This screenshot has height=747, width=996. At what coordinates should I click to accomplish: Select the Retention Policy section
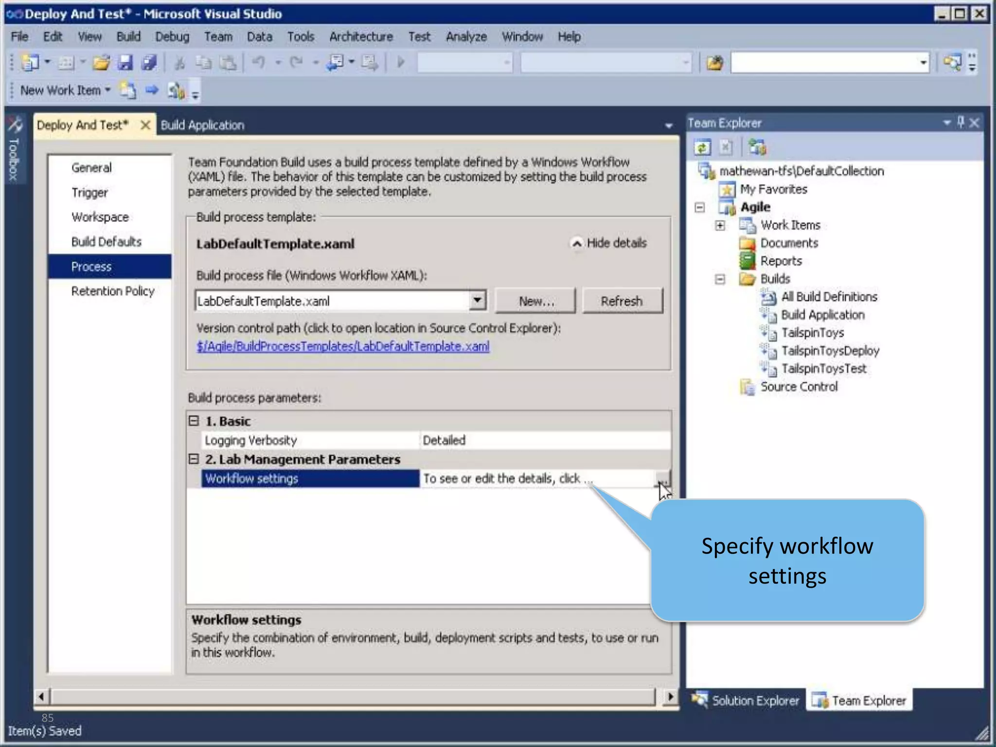coord(113,291)
